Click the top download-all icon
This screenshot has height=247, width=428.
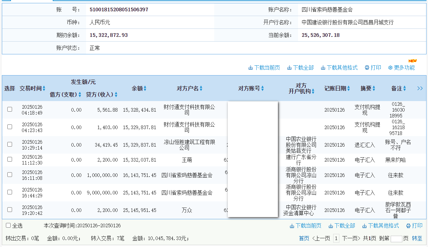pos(289,68)
